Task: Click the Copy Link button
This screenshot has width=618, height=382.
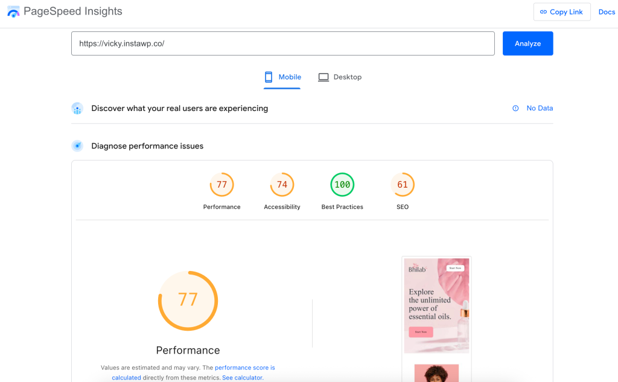Action: 562,11
